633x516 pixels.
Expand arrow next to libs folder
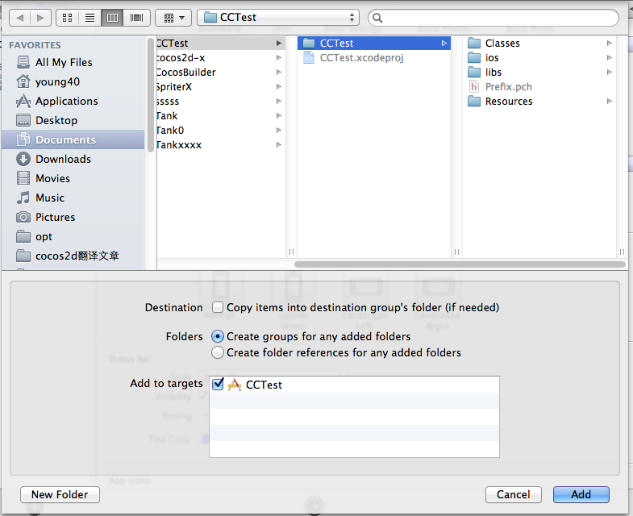(x=609, y=73)
